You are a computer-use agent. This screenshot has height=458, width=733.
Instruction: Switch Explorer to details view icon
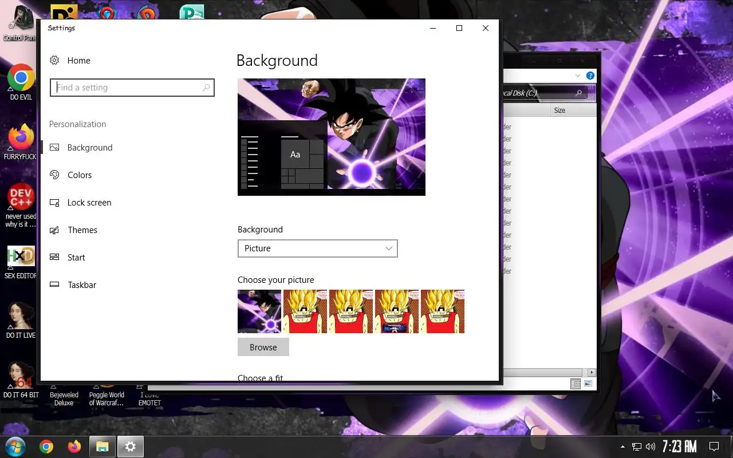(576, 384)
